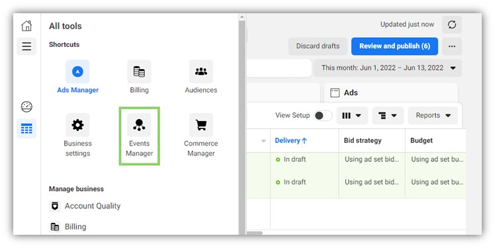This screenshot has width=495, height=248.
Task: Collapse the hamburger All tools menu
Action: 26,46
